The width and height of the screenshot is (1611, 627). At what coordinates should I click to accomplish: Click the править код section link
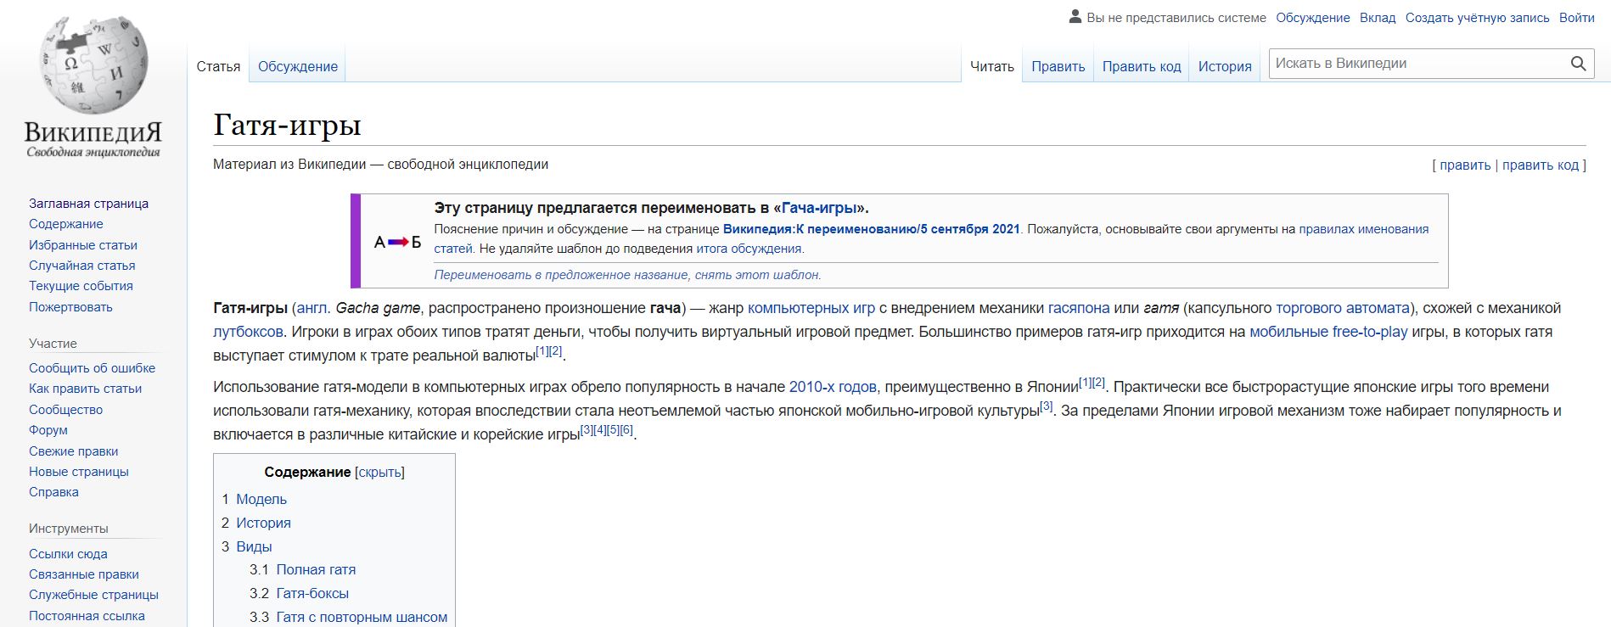[x=1541, y=165]
